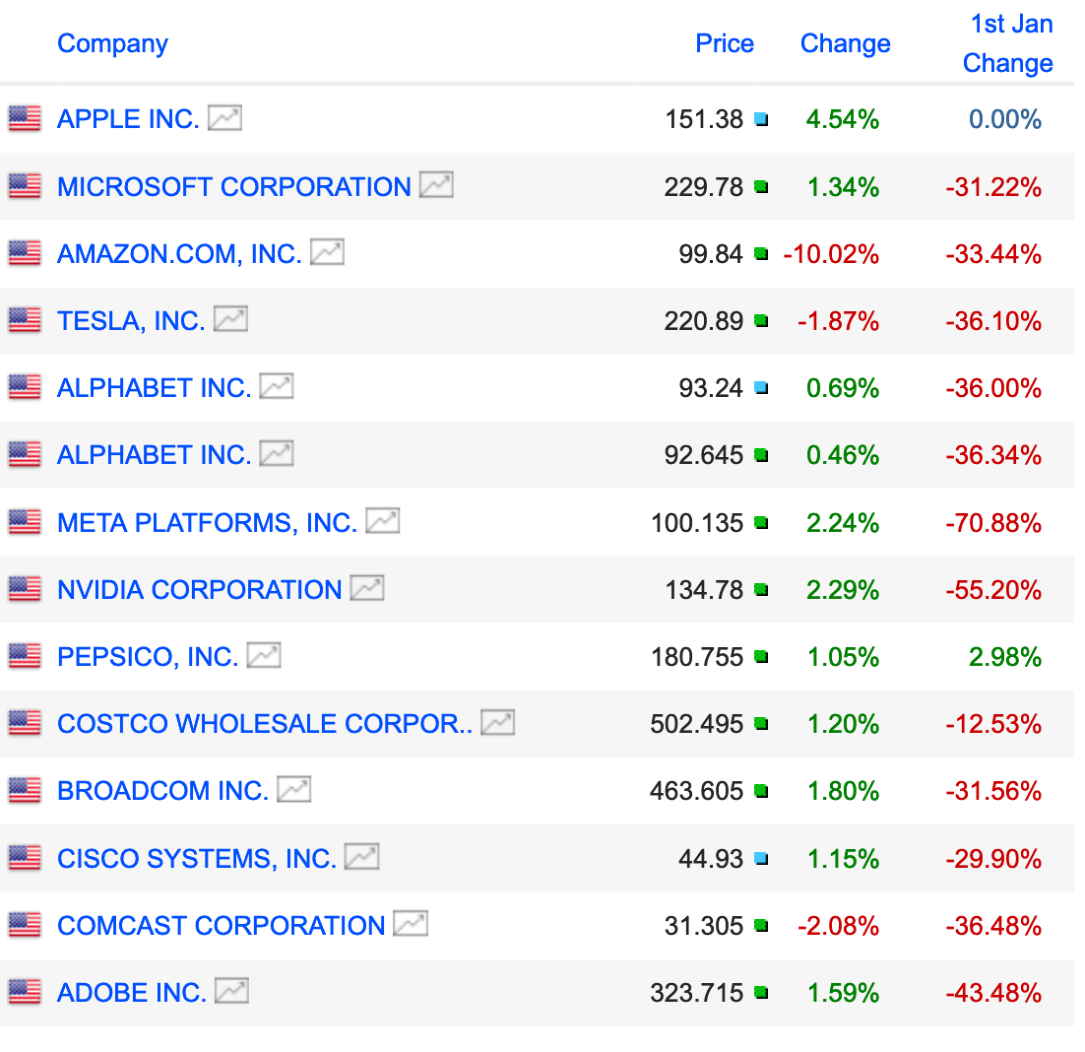Image resolution: width=1085 pixels, height=1052 pixels.
Task: Open Amazon.com chart icon
Action: (x=327, y=253)
